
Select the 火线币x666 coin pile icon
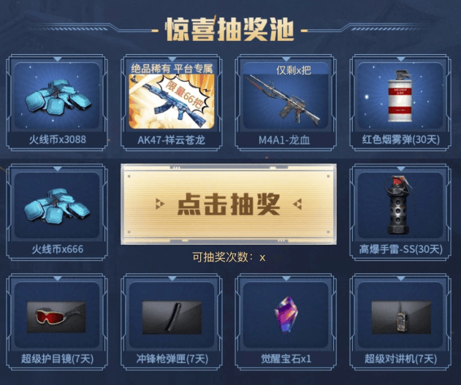click(x=57, y=206)
